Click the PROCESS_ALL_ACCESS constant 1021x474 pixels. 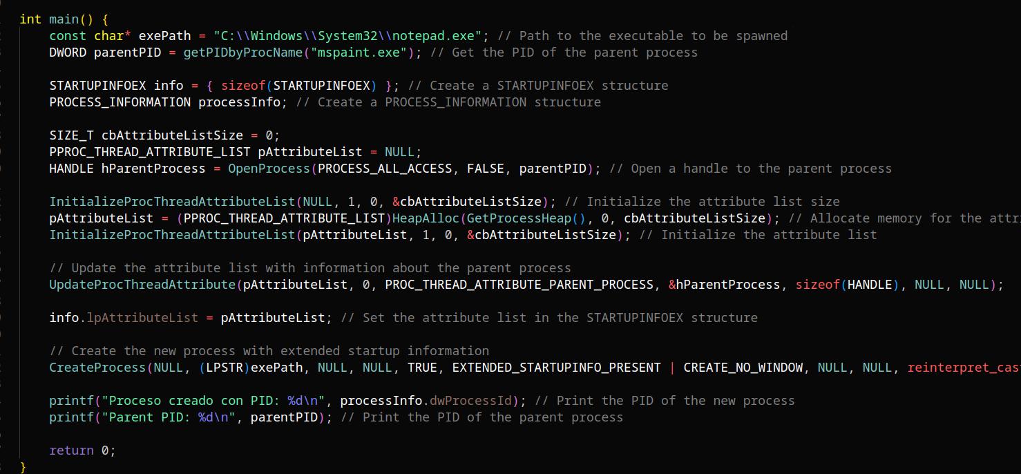[384, 168]
